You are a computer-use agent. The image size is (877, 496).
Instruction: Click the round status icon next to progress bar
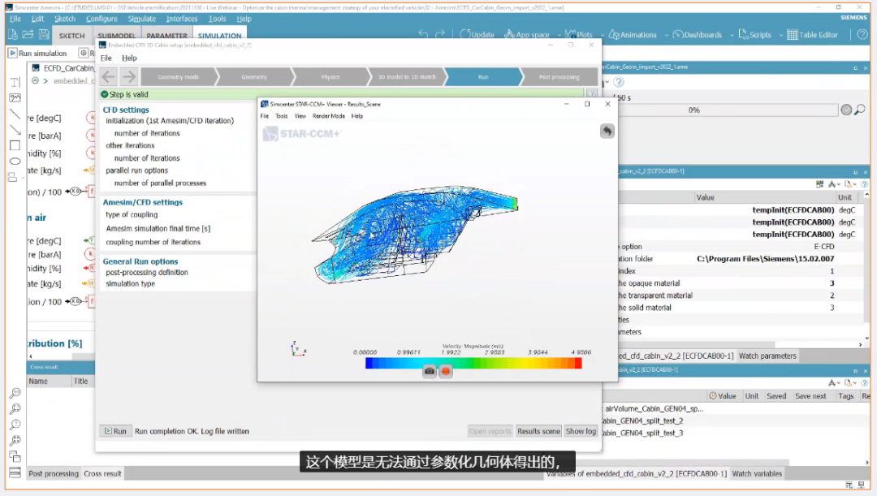846,110
